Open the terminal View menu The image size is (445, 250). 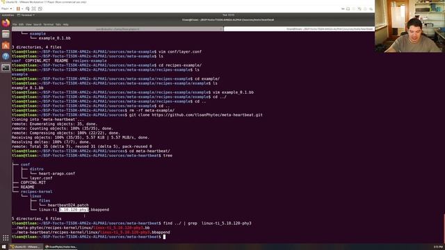29,25
